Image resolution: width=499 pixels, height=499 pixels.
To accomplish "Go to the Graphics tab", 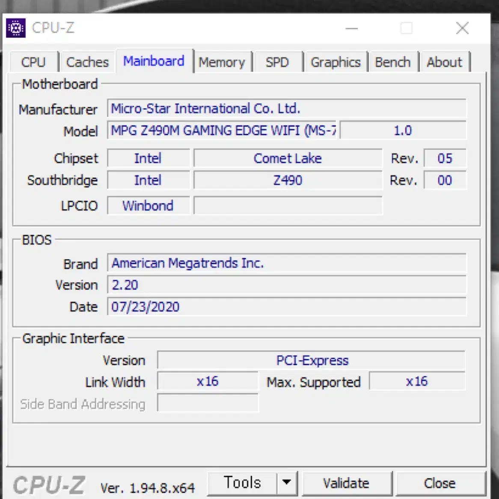I will coord(336,62).
